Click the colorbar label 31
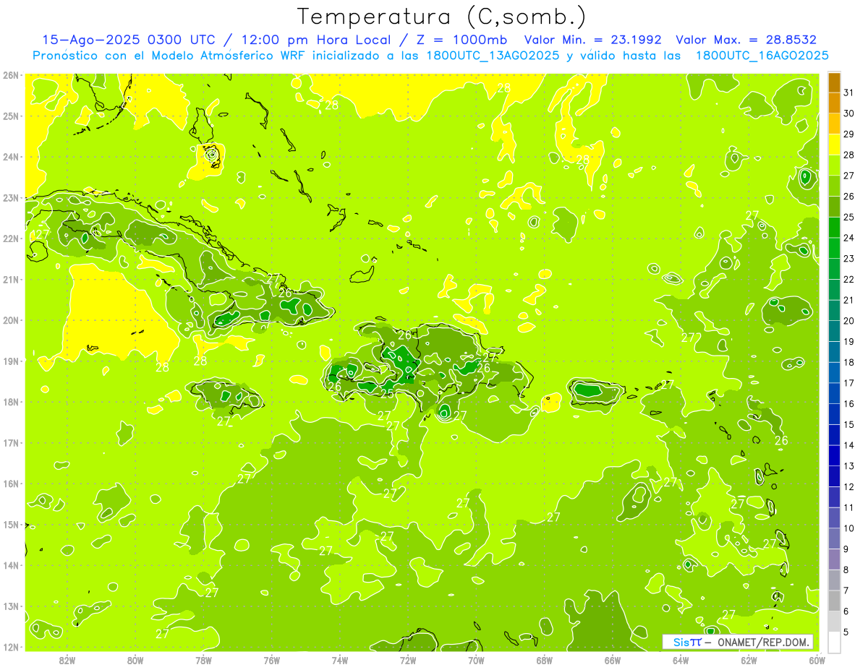The height and width of the screenshot is (670, 868). 848,93
